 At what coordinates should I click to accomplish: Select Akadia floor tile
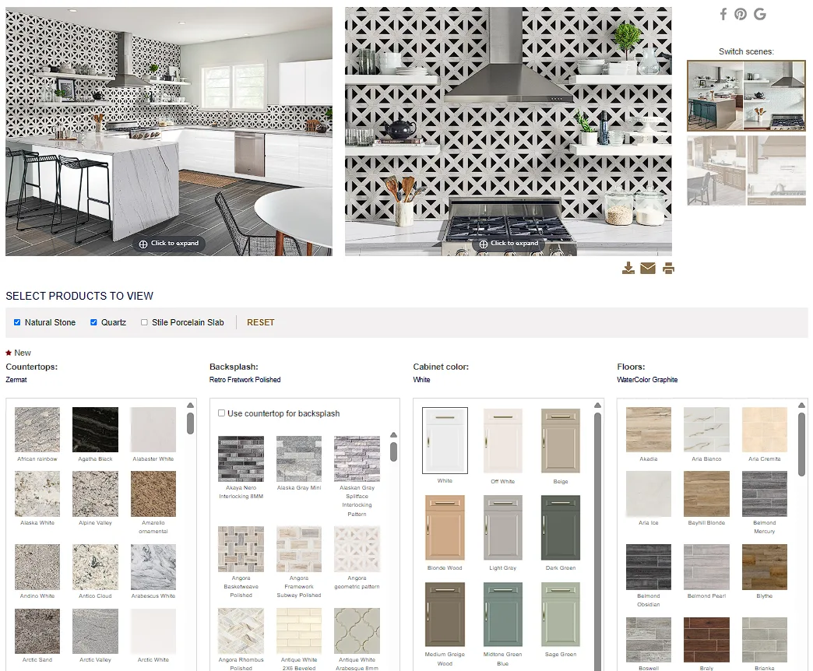click(649, 430)
